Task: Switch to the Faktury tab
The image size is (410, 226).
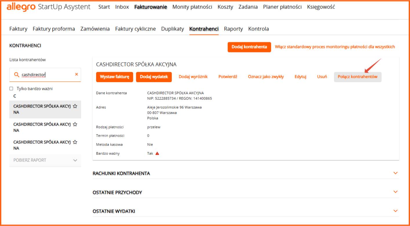Action: [x=18, y=29]
